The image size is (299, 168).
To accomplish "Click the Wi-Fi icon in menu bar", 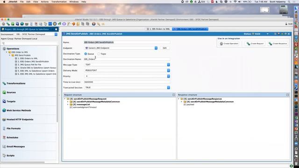I will (235, 2).
